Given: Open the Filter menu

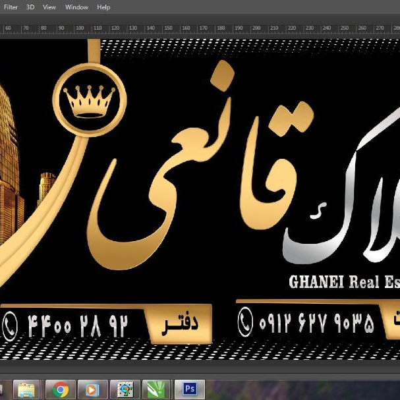Looking at the screenshot, I should (x=11, y=7).
